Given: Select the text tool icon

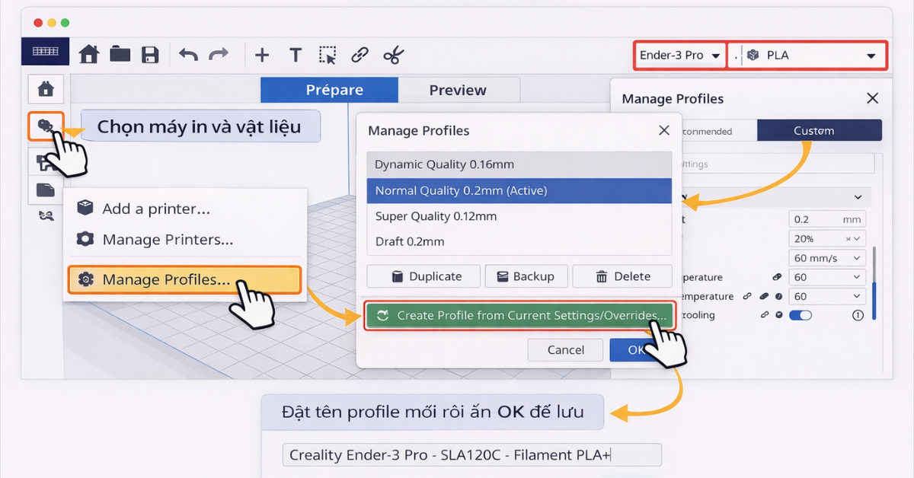Looking at the screenshot, I should pos(296,55).
